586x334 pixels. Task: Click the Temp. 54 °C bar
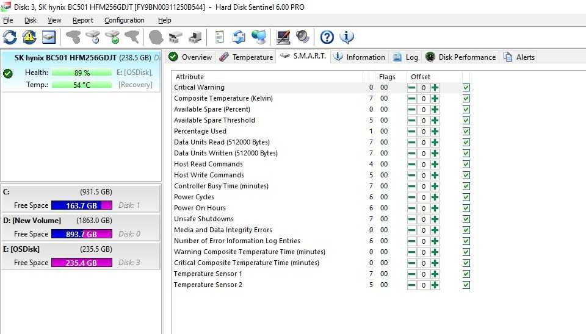tap(82, 85)
